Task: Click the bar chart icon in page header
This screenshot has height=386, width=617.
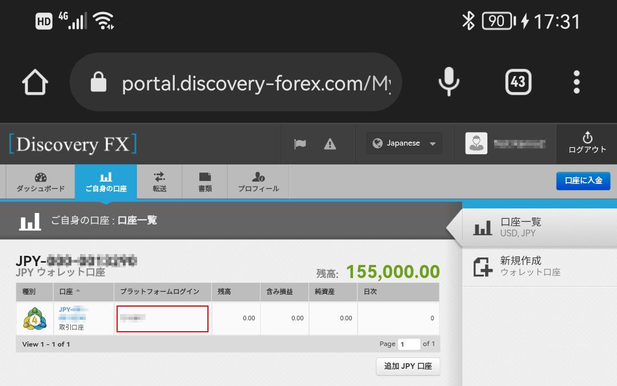Action: 30,222
